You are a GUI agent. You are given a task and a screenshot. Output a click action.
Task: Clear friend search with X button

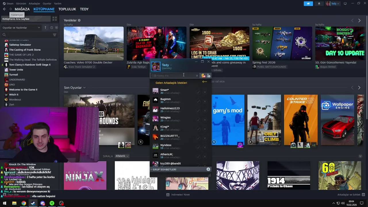[197, 76]
